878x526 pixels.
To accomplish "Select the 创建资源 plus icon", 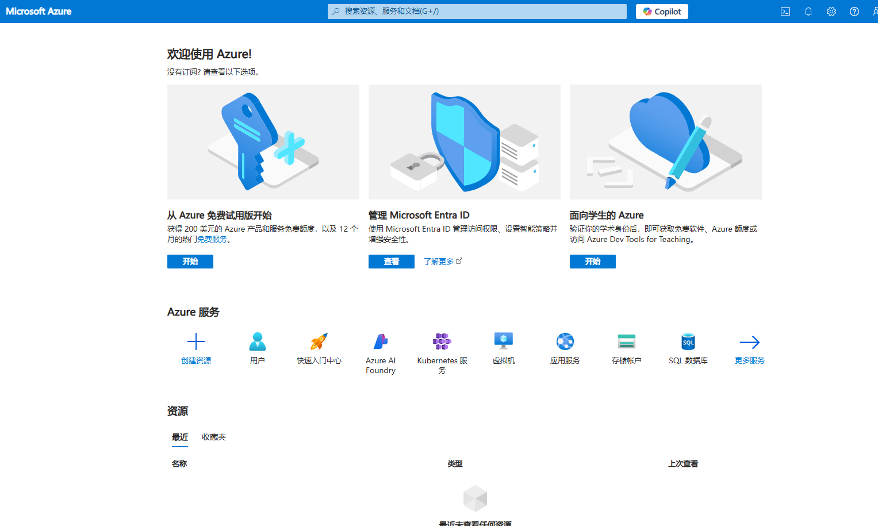I will point(195,341).
